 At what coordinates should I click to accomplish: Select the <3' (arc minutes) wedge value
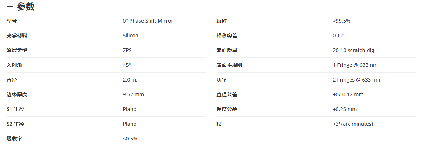tap(352, 124)
